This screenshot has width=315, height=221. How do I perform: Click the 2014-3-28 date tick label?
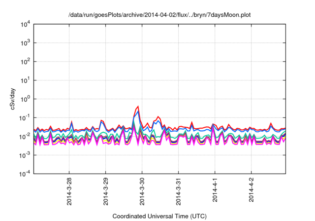[69, 191]
